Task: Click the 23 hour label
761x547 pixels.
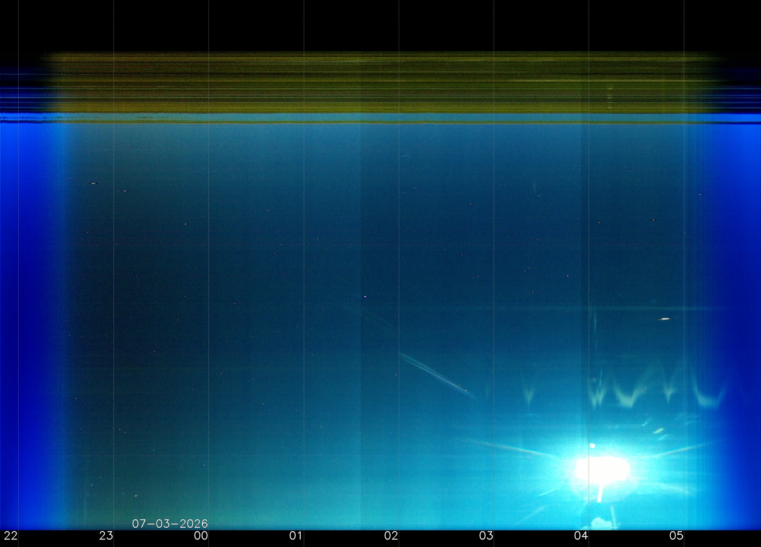Action: click(106, 536)
